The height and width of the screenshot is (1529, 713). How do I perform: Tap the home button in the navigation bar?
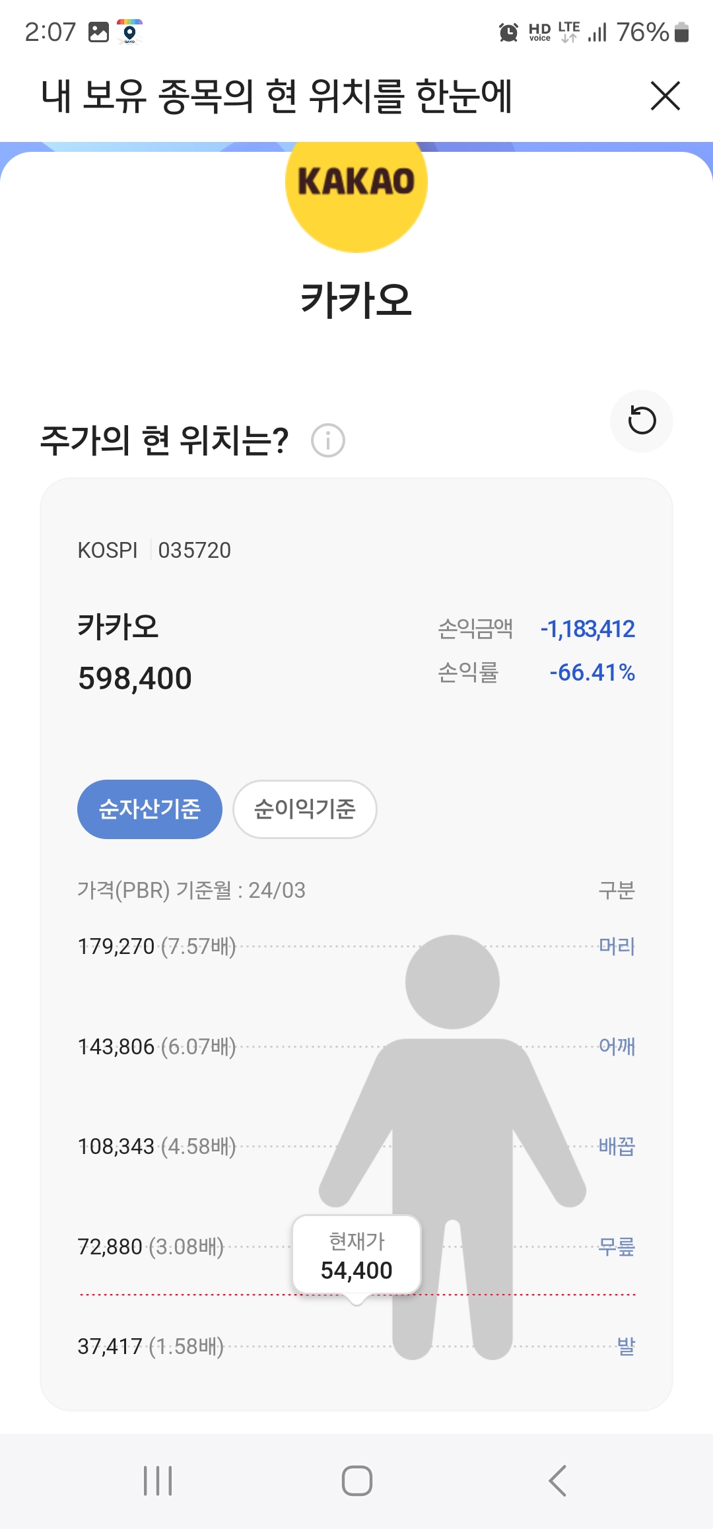(356, 1479)
